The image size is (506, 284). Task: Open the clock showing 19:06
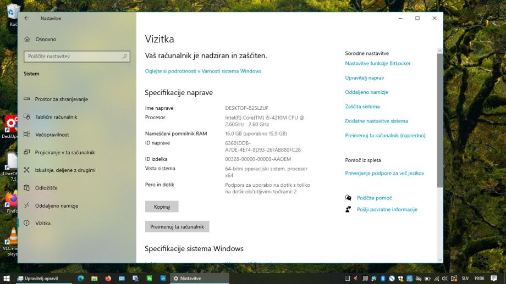point(479,278)
